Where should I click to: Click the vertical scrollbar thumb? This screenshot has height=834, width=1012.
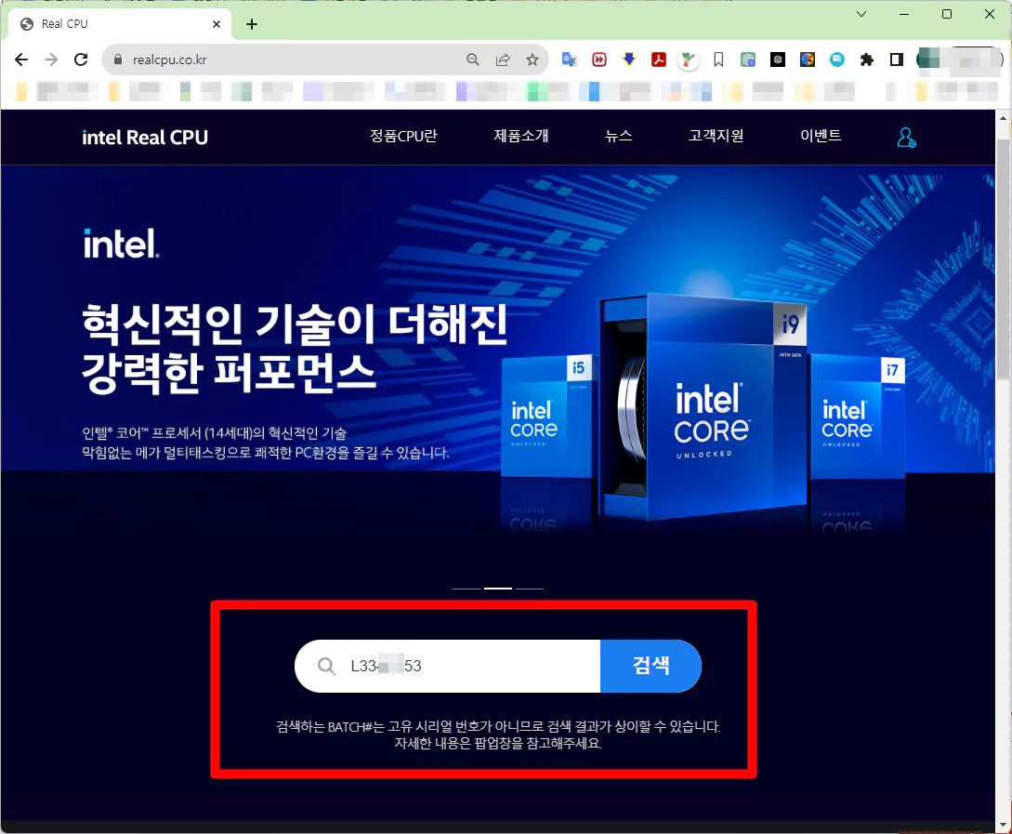pyautogui.click(x=1004, y=258)
